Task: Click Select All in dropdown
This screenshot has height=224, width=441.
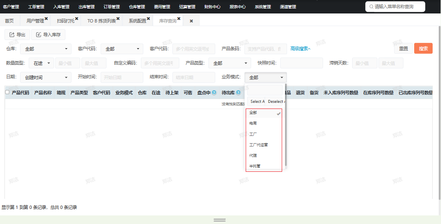Action: click(x=256, y=102)
